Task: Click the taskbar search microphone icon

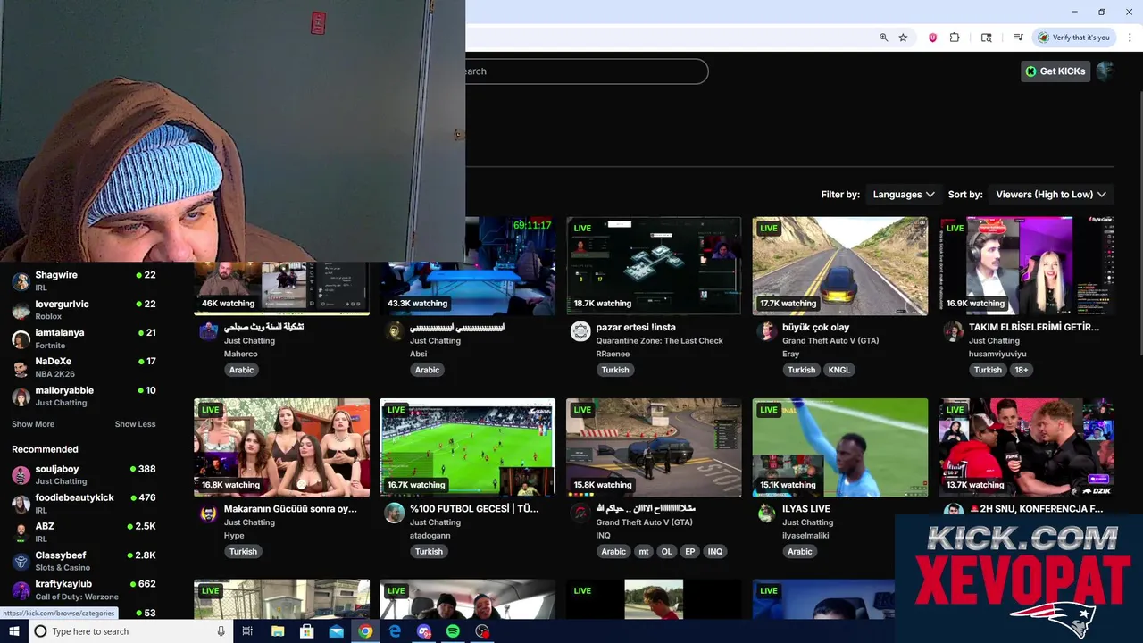Action: point(221,631)
